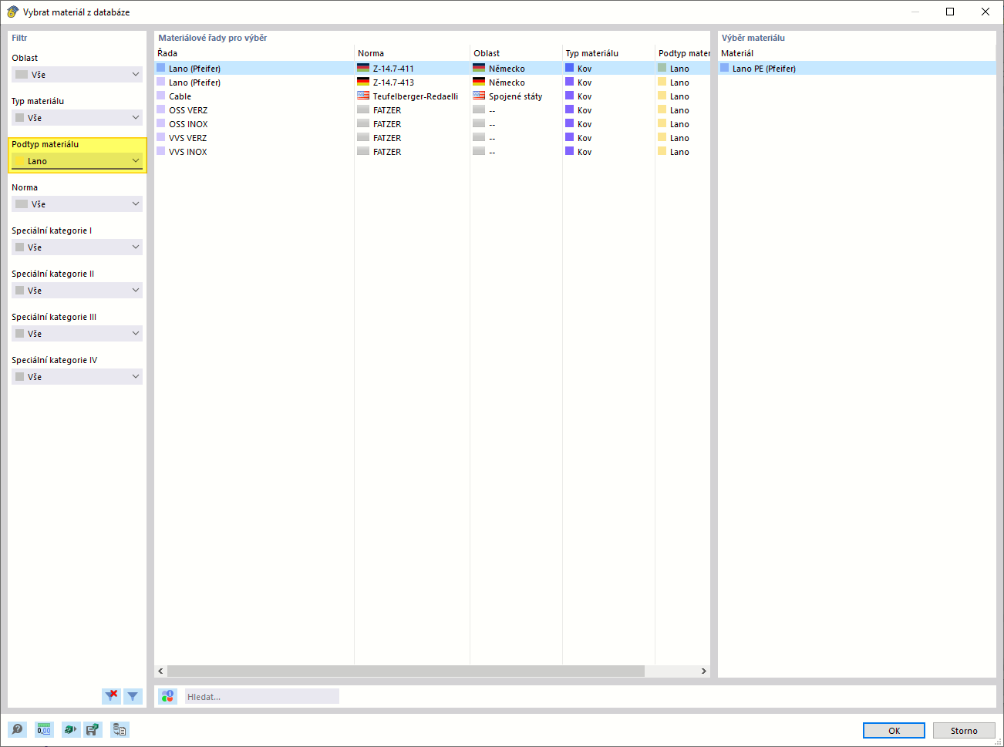Open the Norma filter dropdown
The width and height of the screenshot is (1004, 747).
(77, 204)
